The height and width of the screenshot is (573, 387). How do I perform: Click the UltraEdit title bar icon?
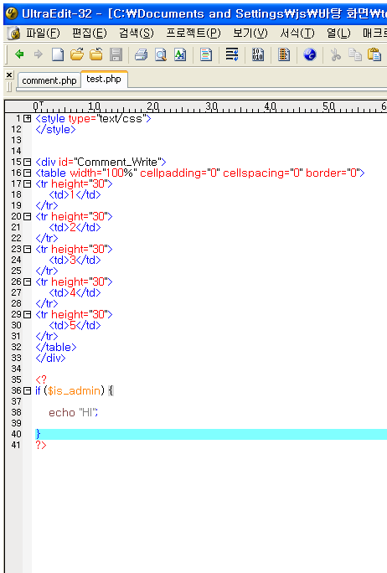[x=12, y=13]
